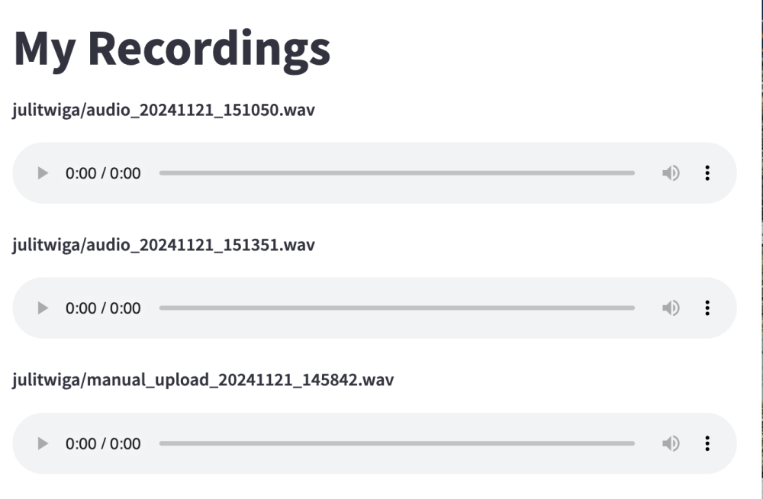Start playback of audio_20241121_151351.wav
The height and width of the screenshot is (499, 763).
coord(43,308)
